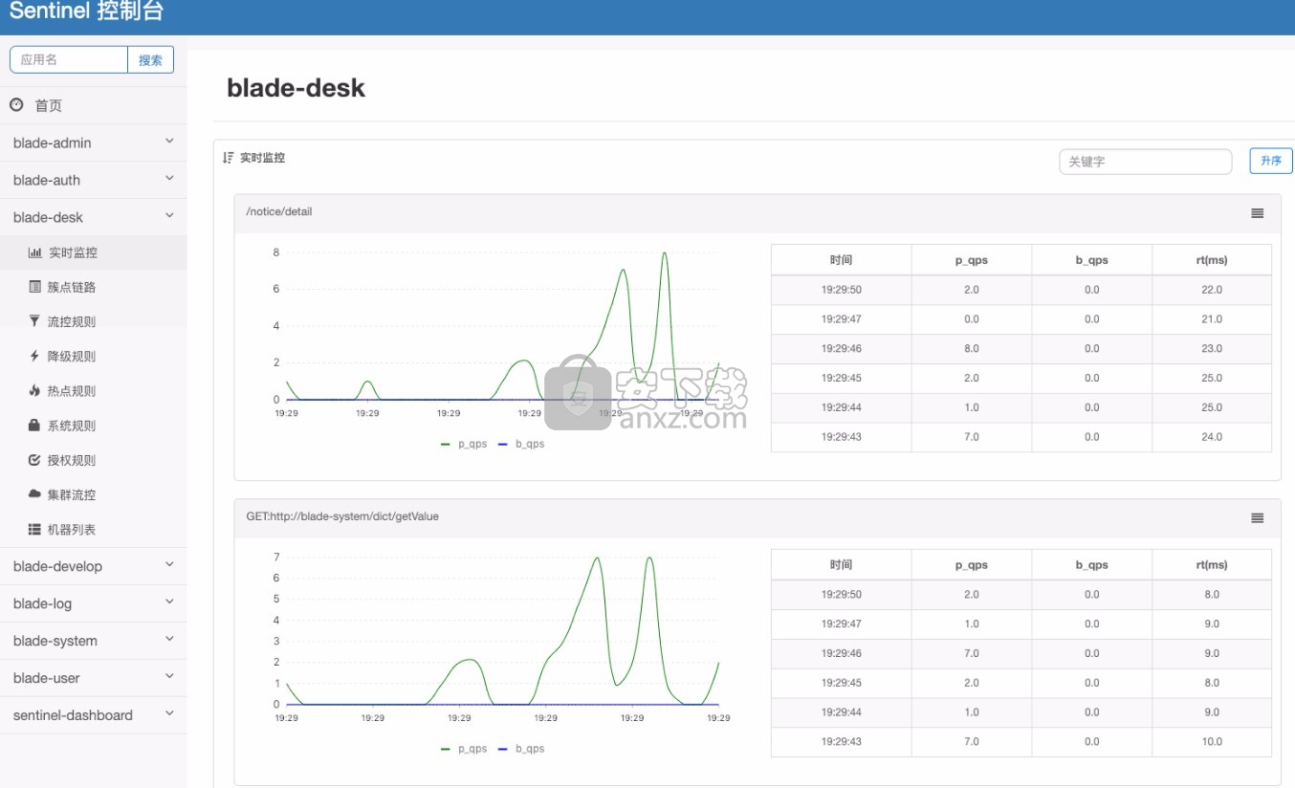Click the 关键字 keyword input field
The image size is (1295, 788).
pos(1146,162)
